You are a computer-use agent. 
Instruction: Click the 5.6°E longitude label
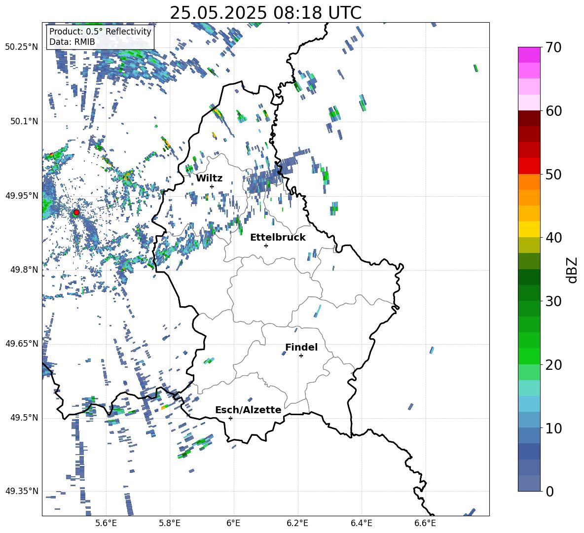pos(106,523)
